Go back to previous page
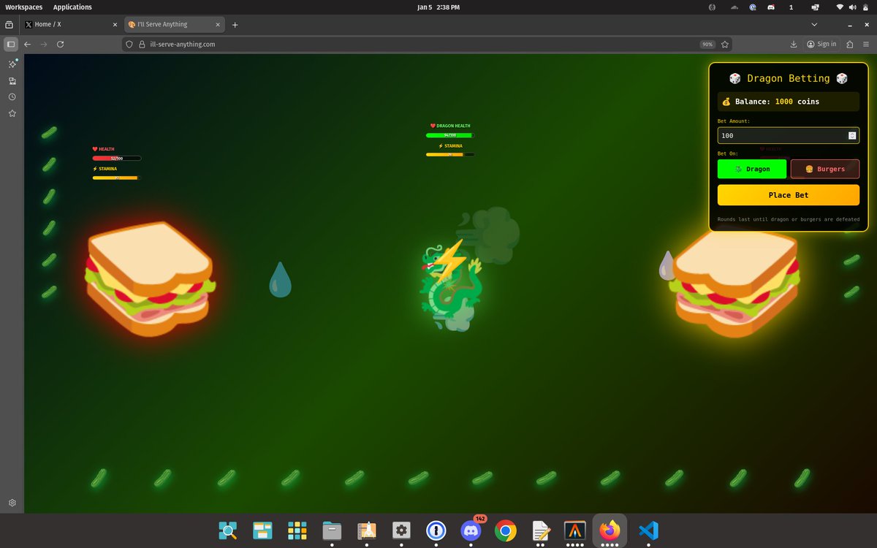 (x=28, y=44)
